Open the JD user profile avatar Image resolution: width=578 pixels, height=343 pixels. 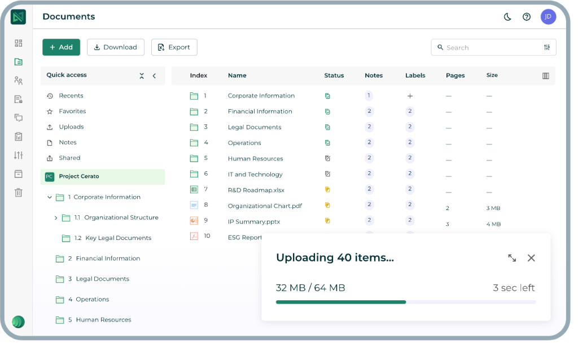click(548, 17)
